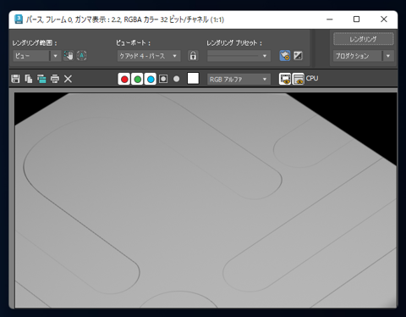Click the edit region icon
This screenshot has height=317, width=406.
click(x=69, y=56)
